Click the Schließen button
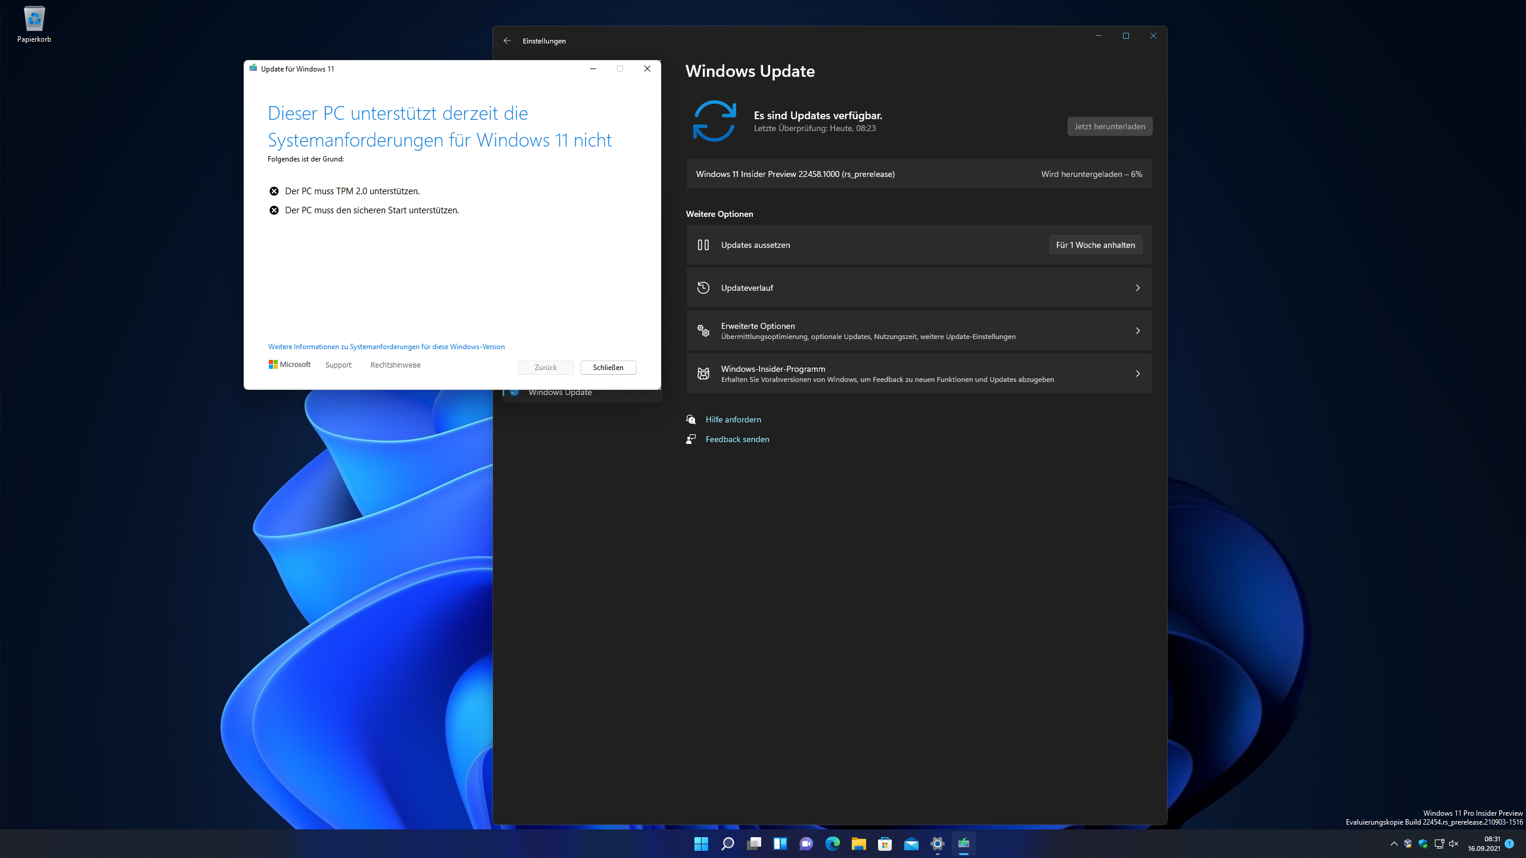1526x858 pixels. click(x=608, y=368)
